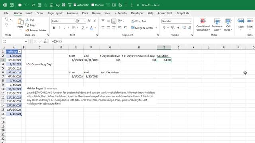Open the Font dialog launcher
255x143 pixels.
tap(97, 35)
